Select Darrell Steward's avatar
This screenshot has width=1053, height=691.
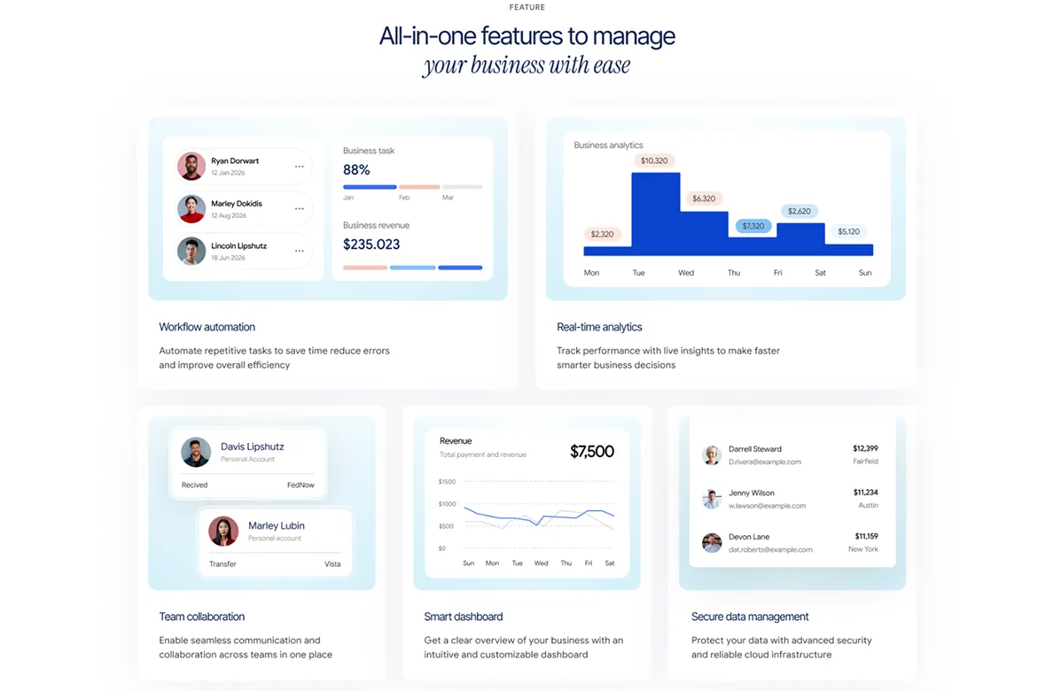click(712, 454)
